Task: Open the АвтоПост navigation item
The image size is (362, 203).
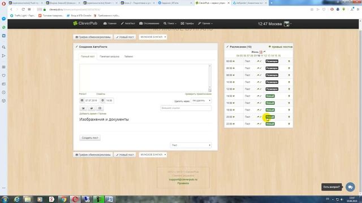Action: click(128, 24)
